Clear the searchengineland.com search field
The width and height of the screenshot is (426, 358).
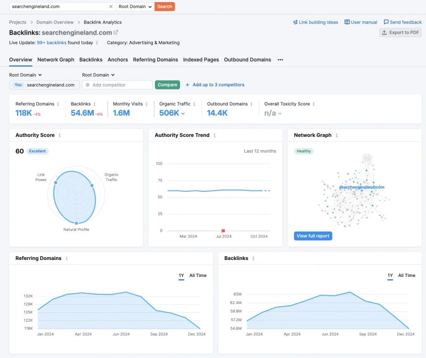111,6
